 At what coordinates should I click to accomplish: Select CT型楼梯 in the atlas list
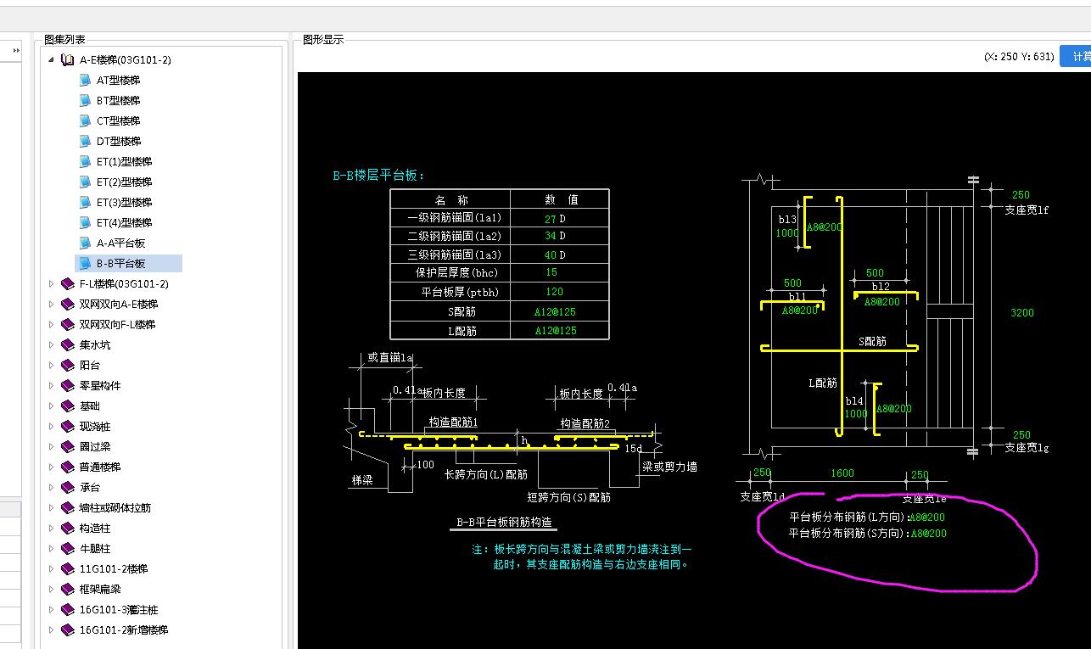118,121
